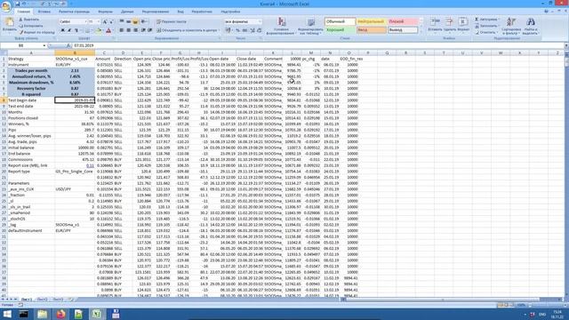Screen dimensions: 569x320
Task: Open text orientation options
Action: (x=144, y=21)
